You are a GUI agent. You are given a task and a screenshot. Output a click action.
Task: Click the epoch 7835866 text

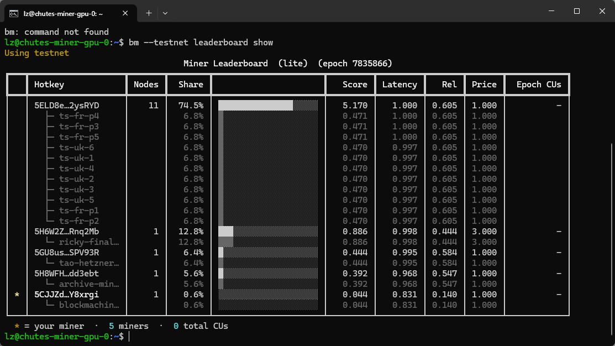click(355, 64)
